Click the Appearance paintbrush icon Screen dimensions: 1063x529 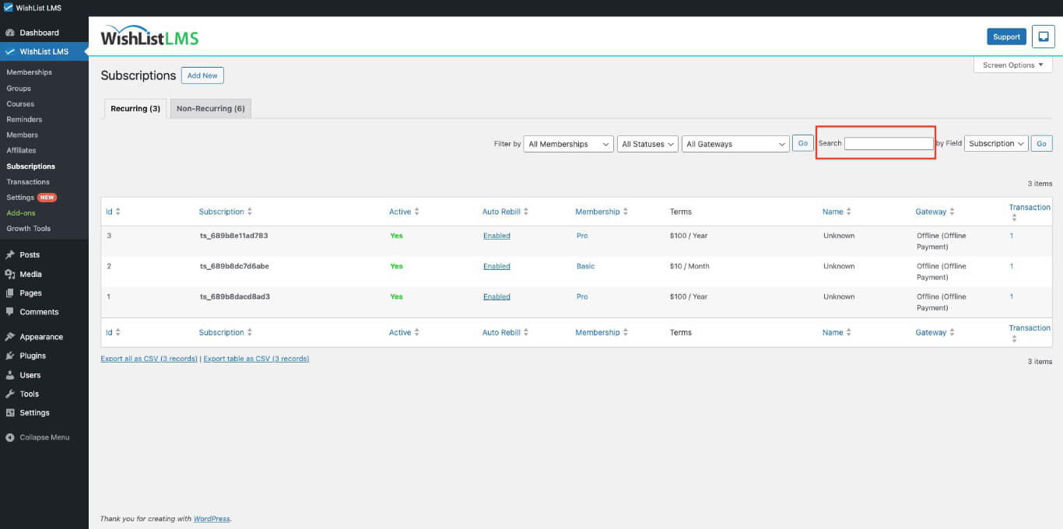[10, 337]
